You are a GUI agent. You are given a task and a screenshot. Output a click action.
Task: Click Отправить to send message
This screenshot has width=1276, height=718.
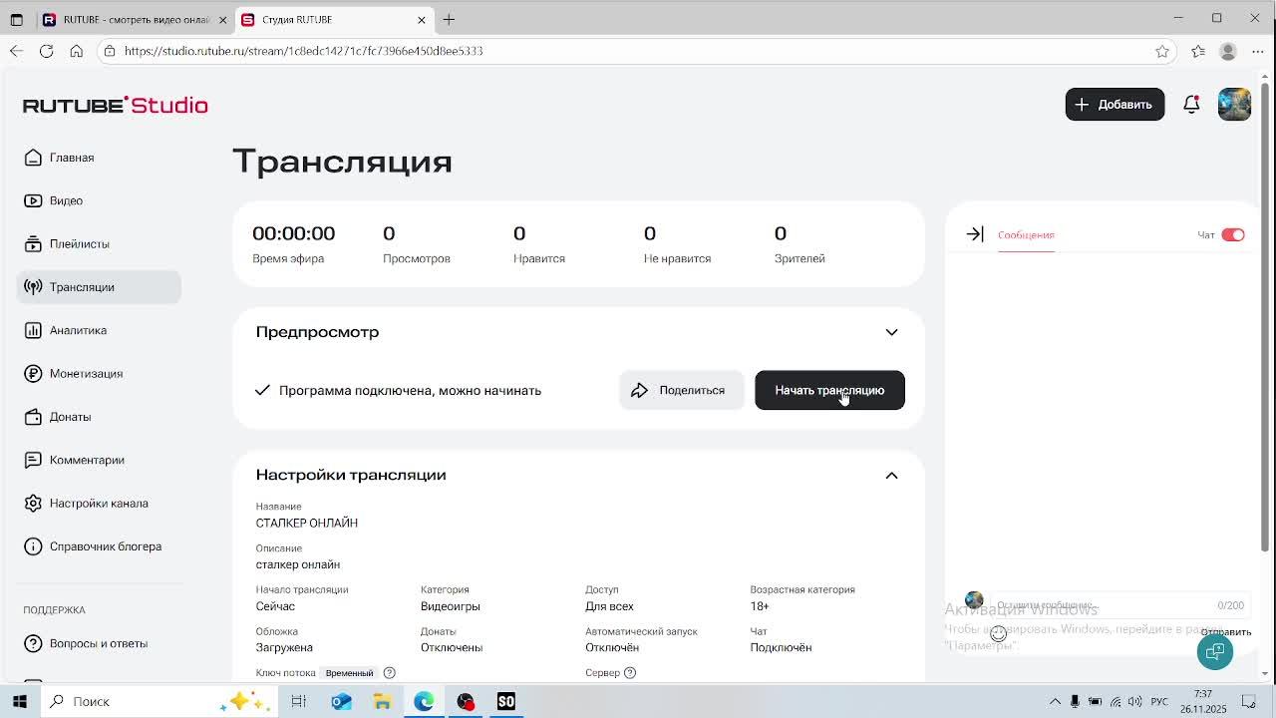point(1226,632)
